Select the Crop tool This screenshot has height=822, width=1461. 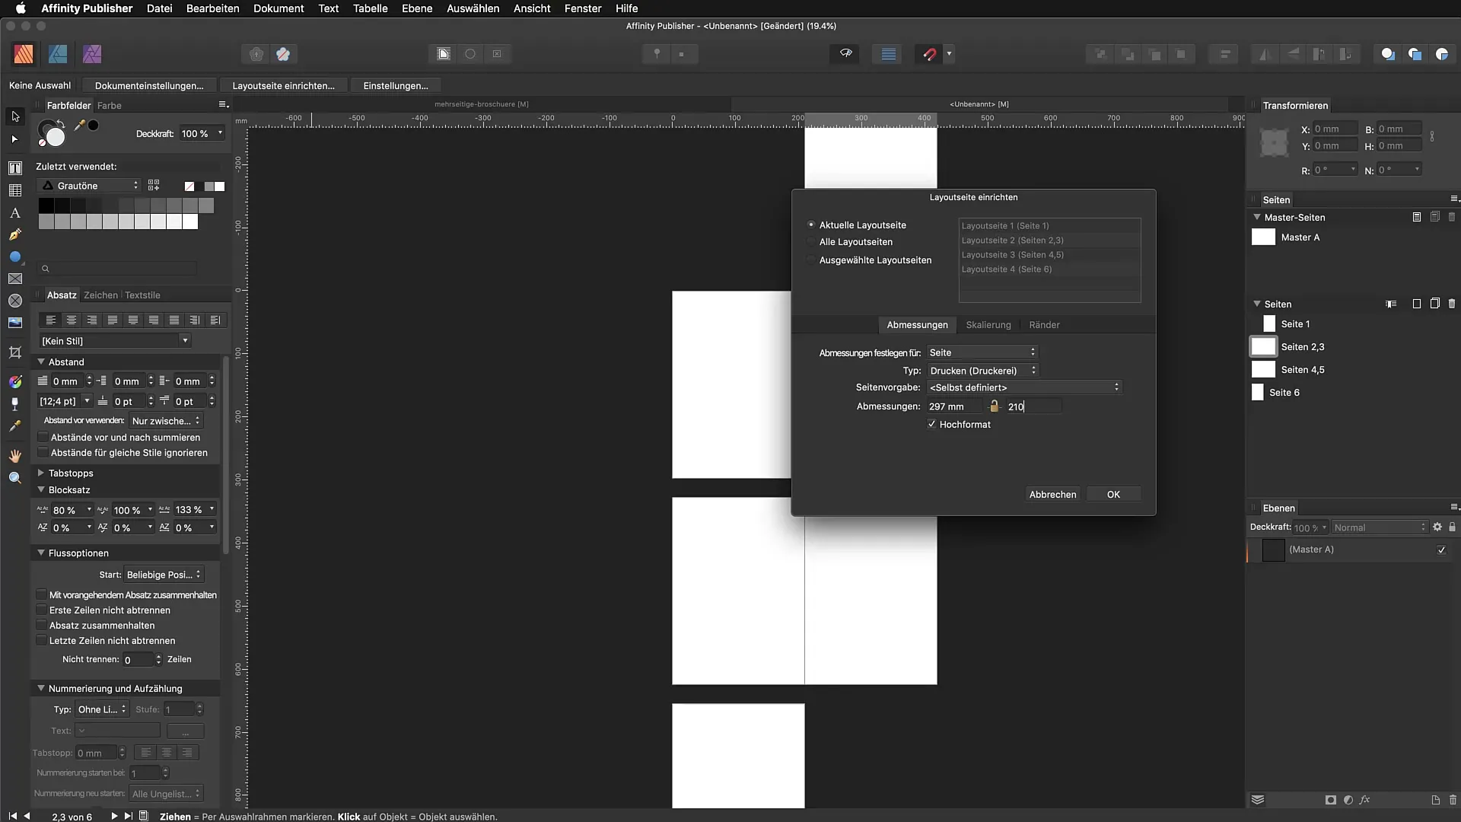coord(14,352)
